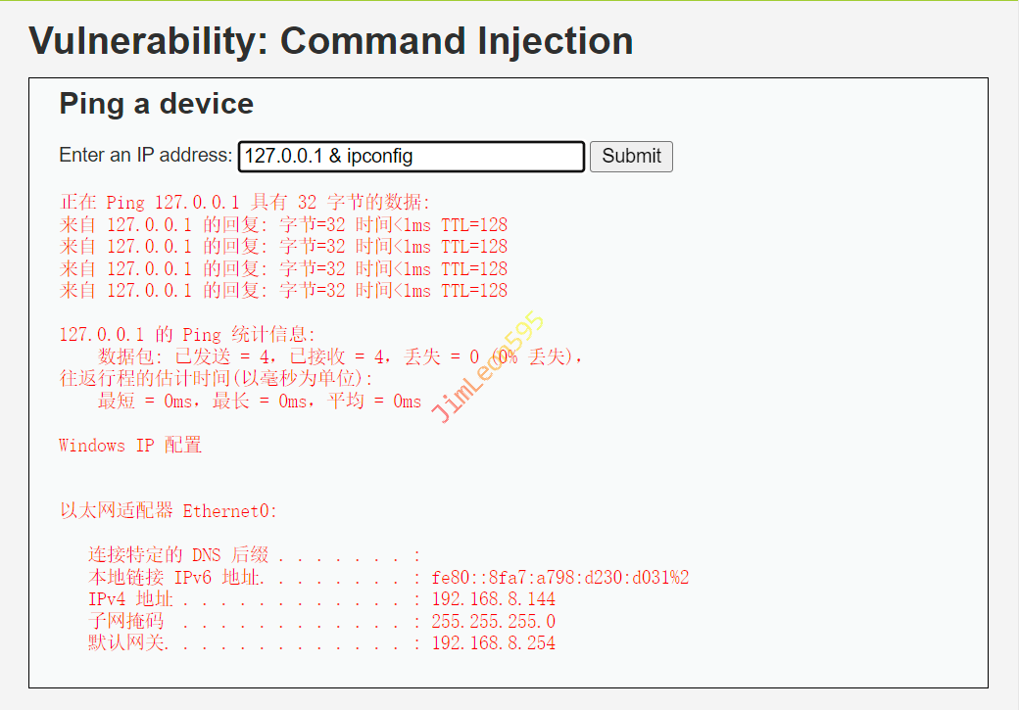Click the Vulnerability: Command Injection heading
This screenshot has width=1019, height=710.
pyautogui.click(x=331, y=41)
